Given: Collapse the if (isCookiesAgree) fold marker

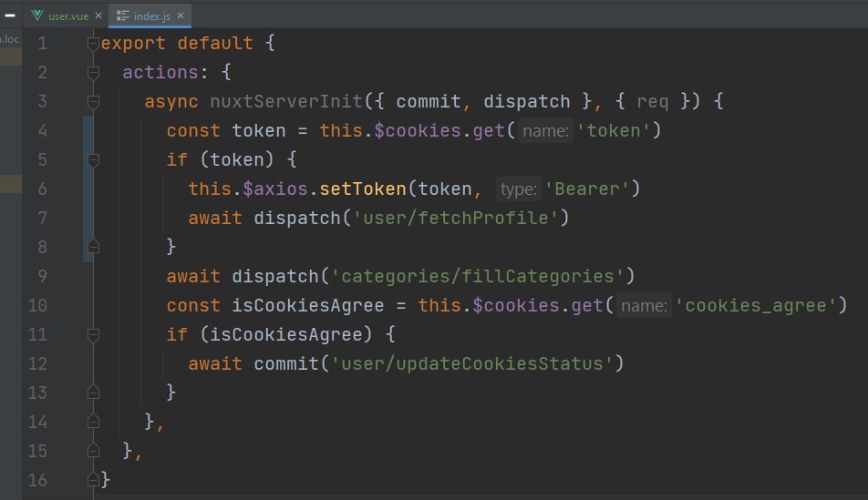Looking at the screenshot, I should (x=93, y=334).
